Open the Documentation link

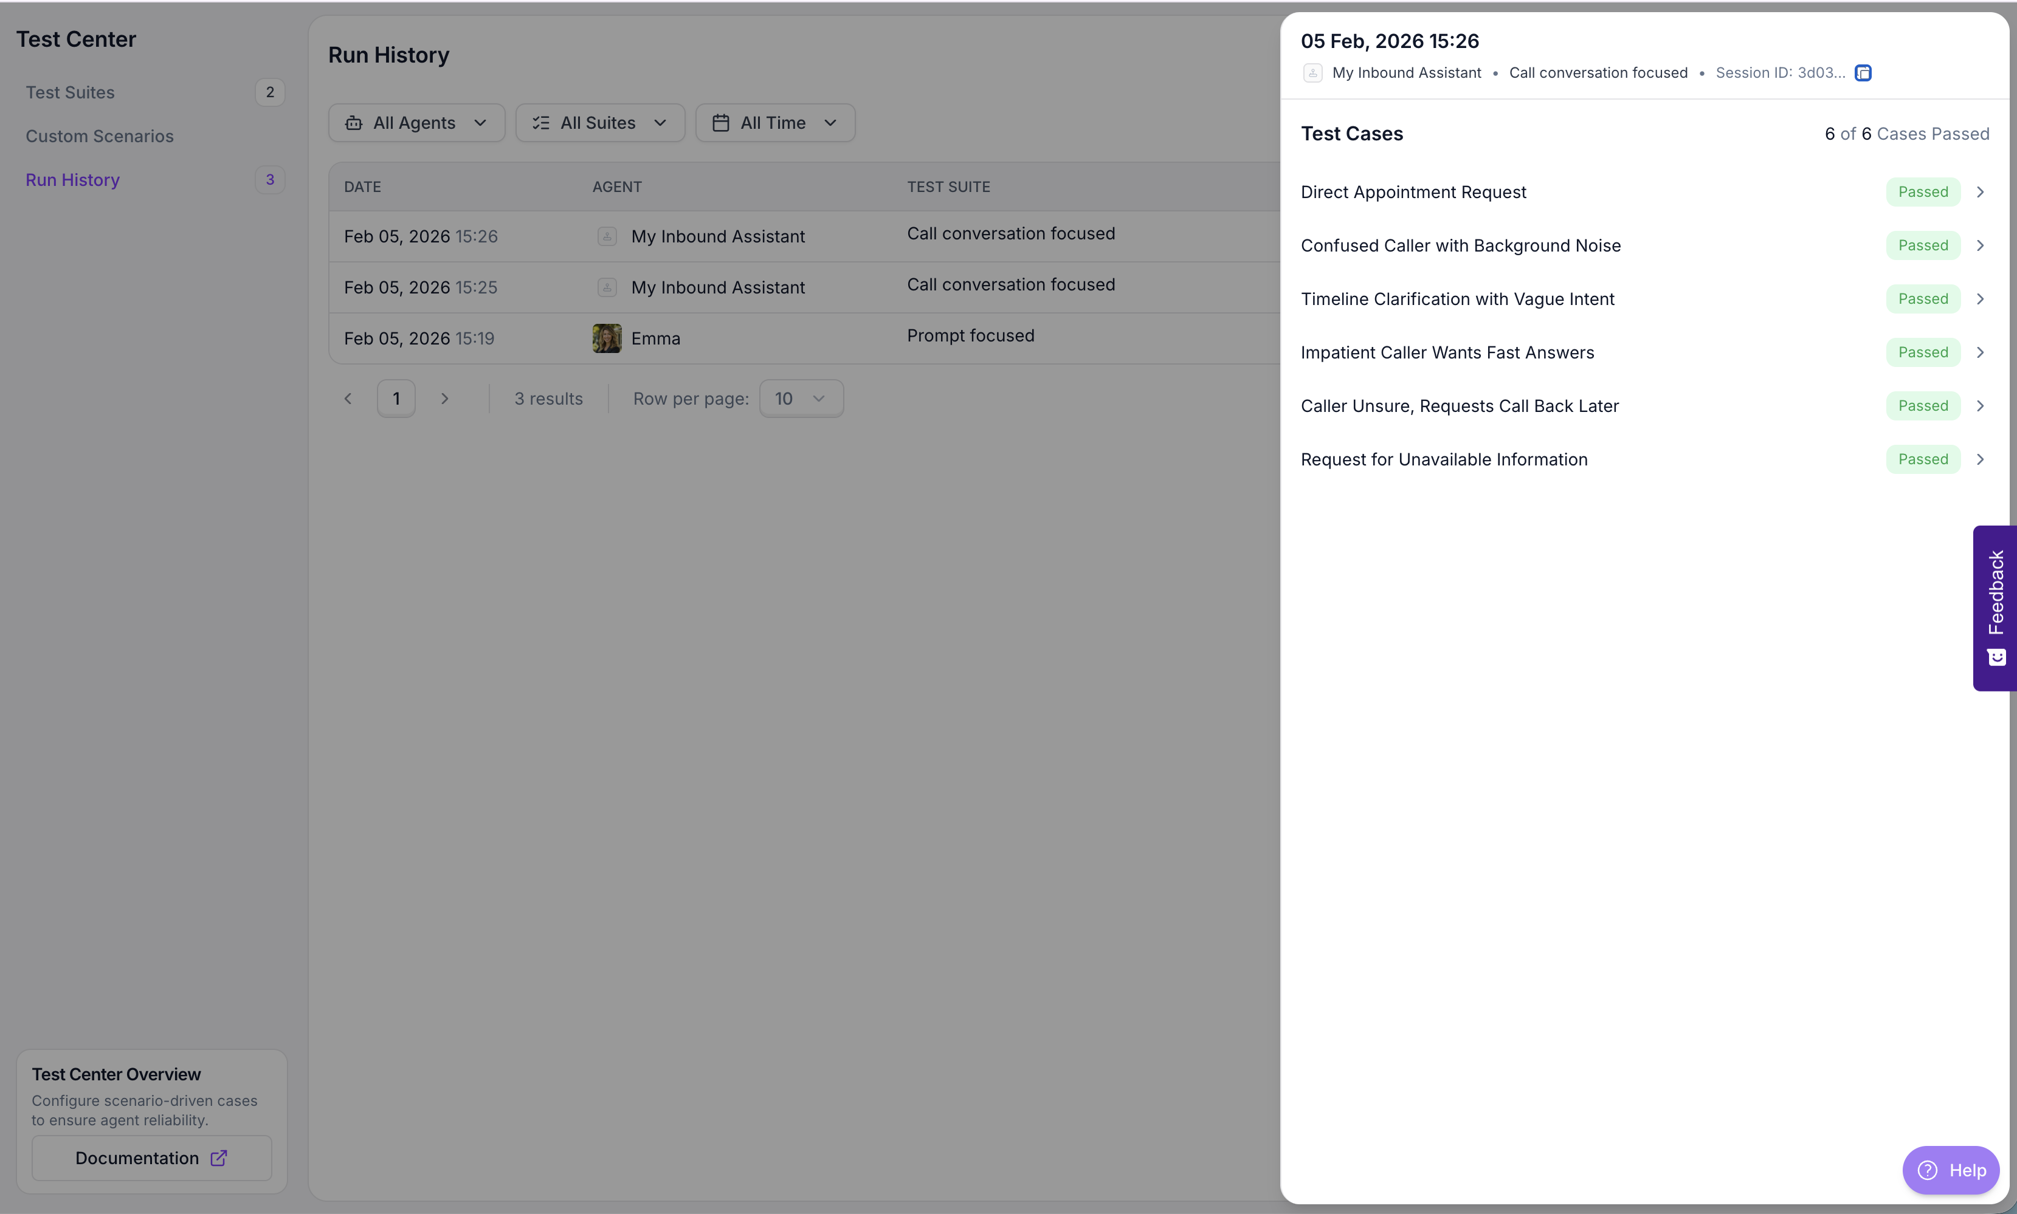(137, 1157)
